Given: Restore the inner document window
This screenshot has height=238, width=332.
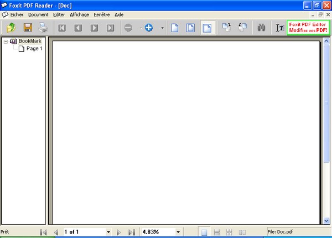Looking at the screenshot, I should pyautogui.click(x=320, y=14).
